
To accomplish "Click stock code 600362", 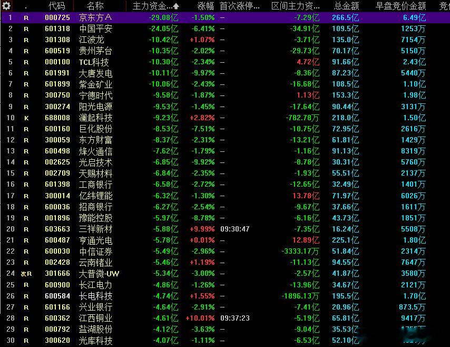I will pyautogui.click(x=57, y=318).
